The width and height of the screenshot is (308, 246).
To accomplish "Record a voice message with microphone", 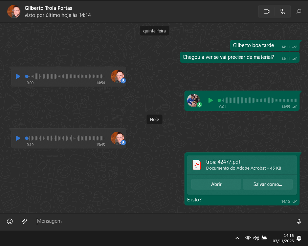I will pyautogui.click(x=299, y=221).
